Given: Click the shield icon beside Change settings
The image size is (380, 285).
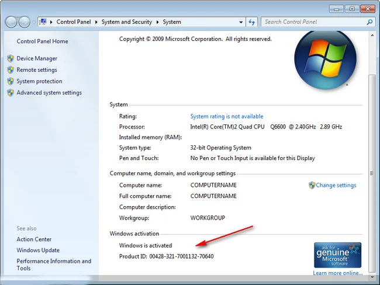Looking at the screenshot, I should tap(312, 185).
